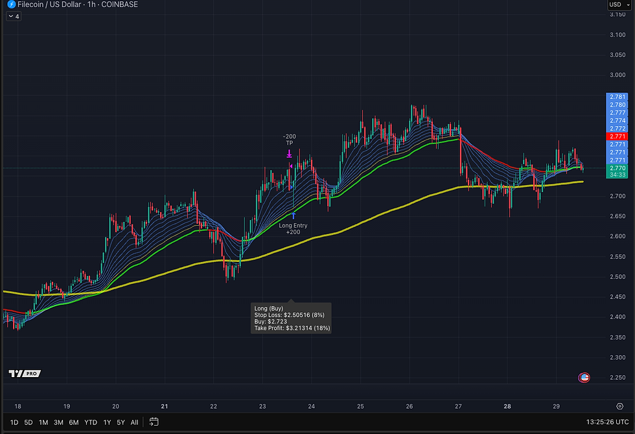
Task: Click the PRO badge beside the TradingView logo
Action: click(x=30, y=373)
